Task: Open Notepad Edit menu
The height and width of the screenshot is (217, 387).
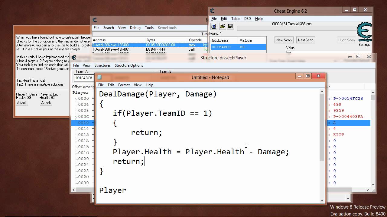Action: tap(111, 85)
